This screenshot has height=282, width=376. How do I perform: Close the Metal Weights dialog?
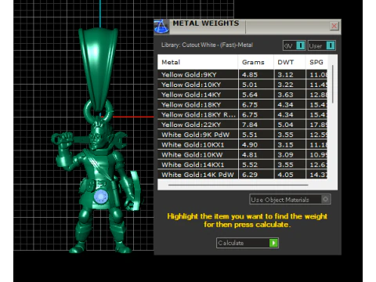pyautogui.click(x=334, y=26)
